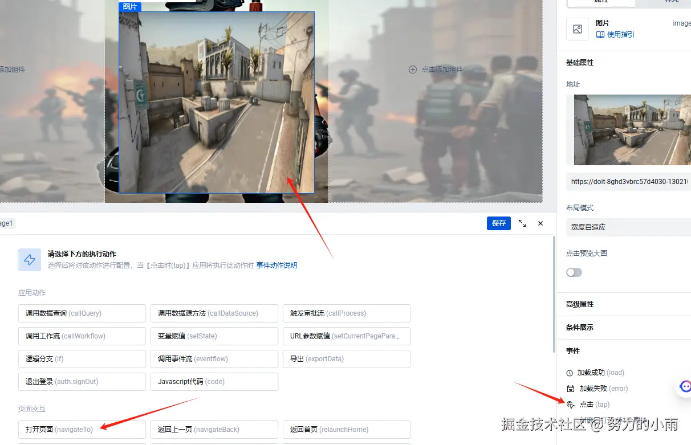Toggle the 点击预览大图 switch
Viewport: 691px width, 445px height.
(574, 272)
